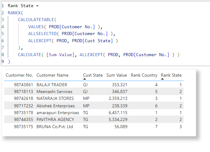Select customer number 98744355 cell
Image resolution: width=210 pixels, height=152 pixels.
pos(23,119)
